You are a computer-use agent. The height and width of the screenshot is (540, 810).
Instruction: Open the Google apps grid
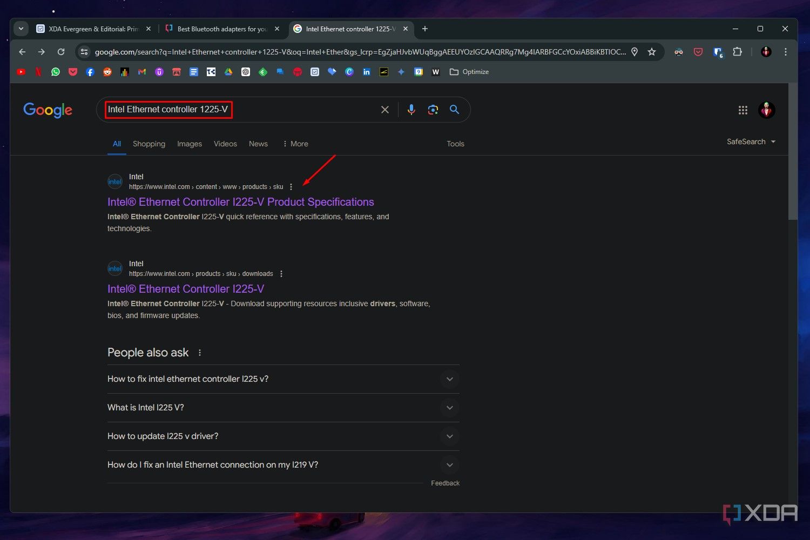tap(743, 110)
